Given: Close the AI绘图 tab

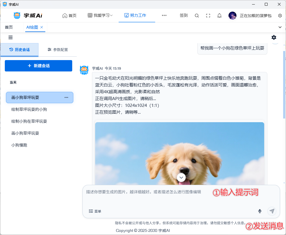Looking at the screenshot, I should (x=42, y=27).
